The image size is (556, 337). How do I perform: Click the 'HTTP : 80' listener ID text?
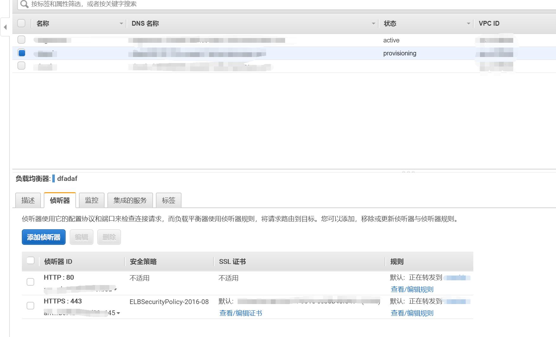tap(59, 277)
